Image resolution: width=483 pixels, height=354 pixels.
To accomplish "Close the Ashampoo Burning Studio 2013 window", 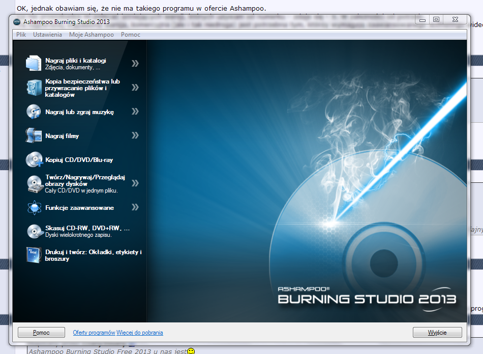I will [455, 20].
